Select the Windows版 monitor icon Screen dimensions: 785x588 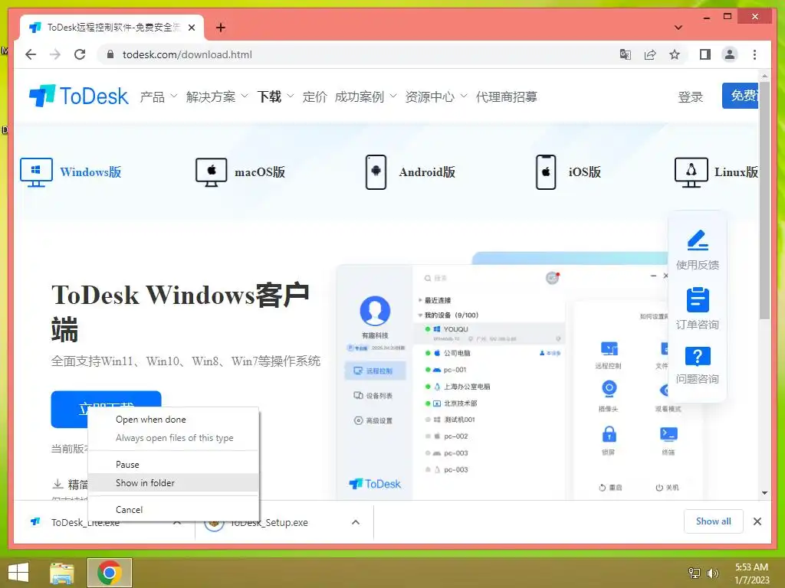tap(36, 172)
